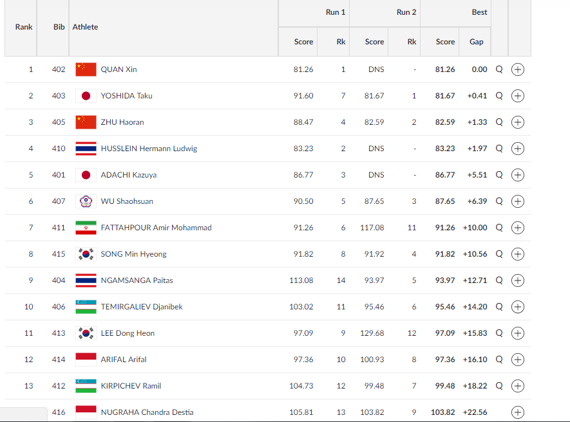Click the Rank column header
Image resolution: width=570 pixels, height=422 pixels.
tap(24, 27)
